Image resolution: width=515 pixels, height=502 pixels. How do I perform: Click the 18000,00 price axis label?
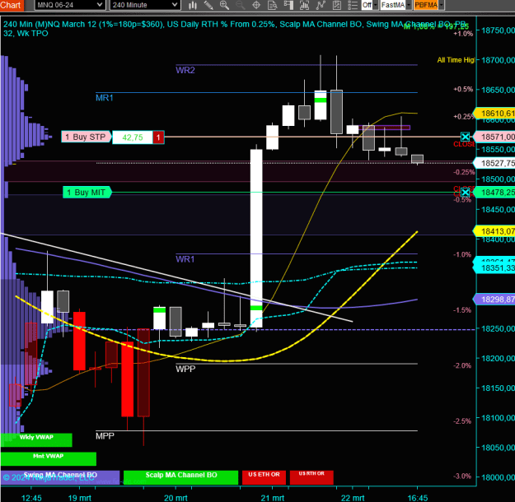click(x=498, y=477)
